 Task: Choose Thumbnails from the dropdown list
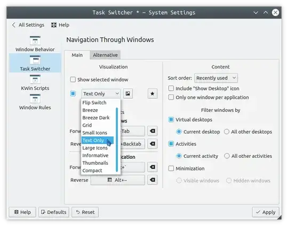coord(95,163)
